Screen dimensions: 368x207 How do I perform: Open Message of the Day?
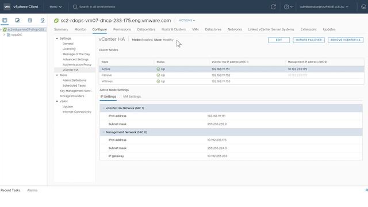click(76, 54)
